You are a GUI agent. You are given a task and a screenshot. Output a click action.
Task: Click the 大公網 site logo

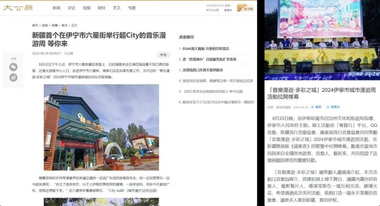click(x=18, y=8)
